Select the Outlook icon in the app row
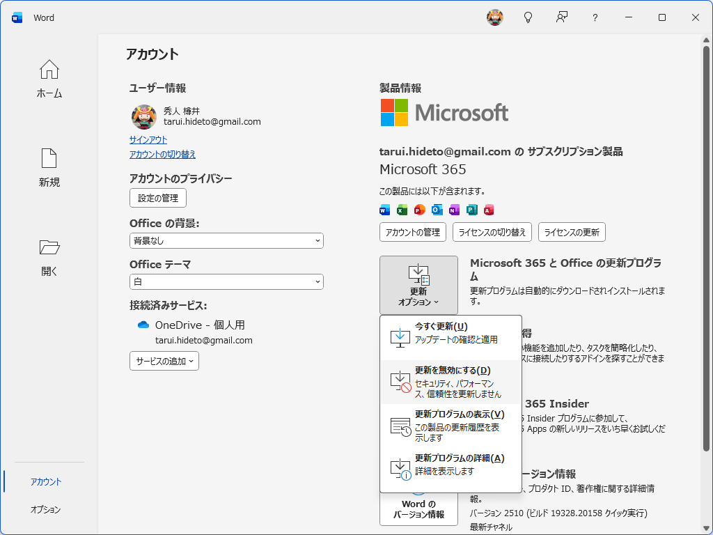 (x=437, y=210)
